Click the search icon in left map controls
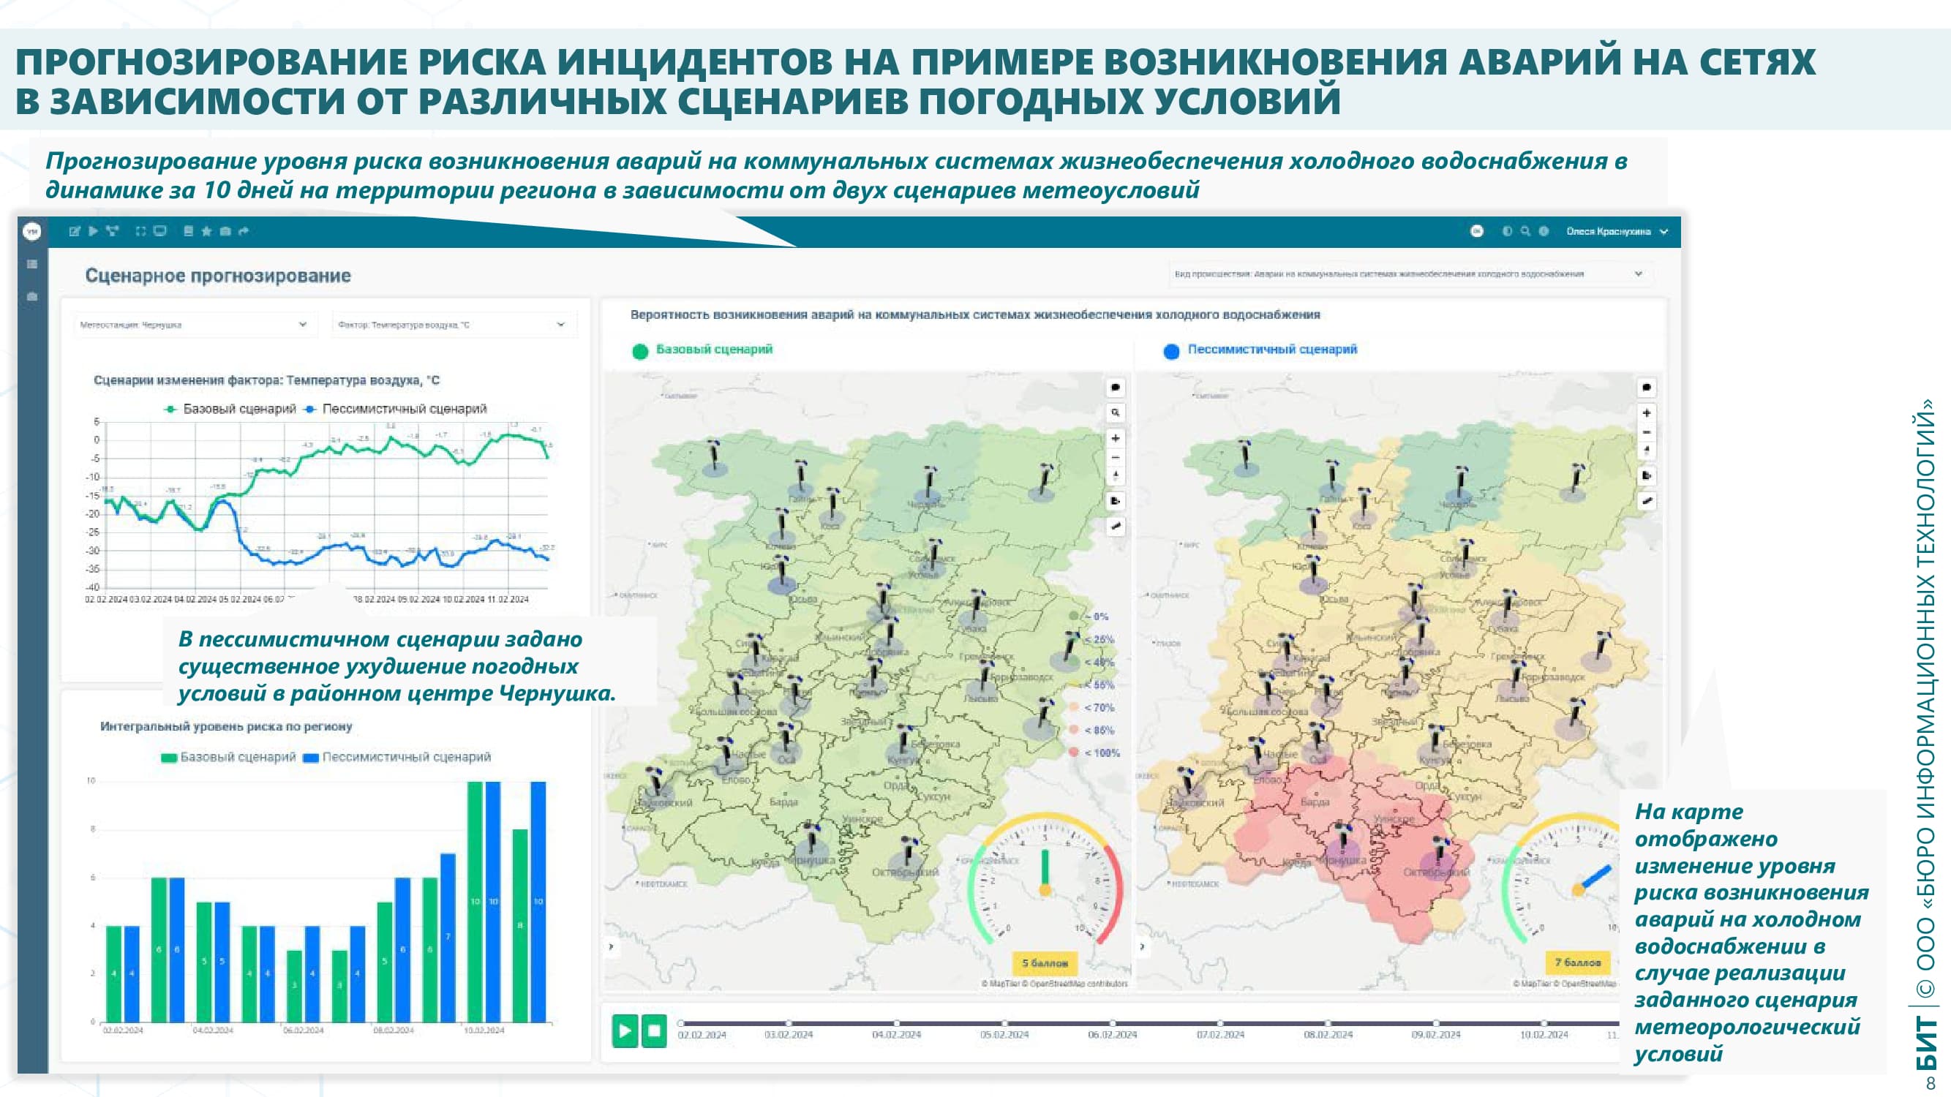Image resolution: width=1951 pixels, height=1097 pixels. pyautogui.click(x=1115, y=412)
